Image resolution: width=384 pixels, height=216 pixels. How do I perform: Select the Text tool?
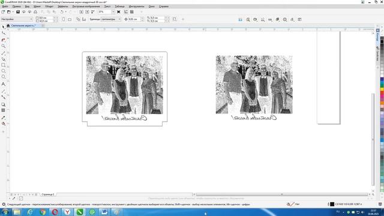3,84
